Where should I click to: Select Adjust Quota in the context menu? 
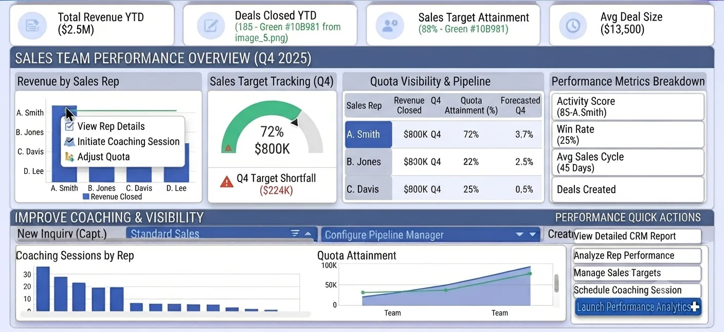tap(122, 157)
